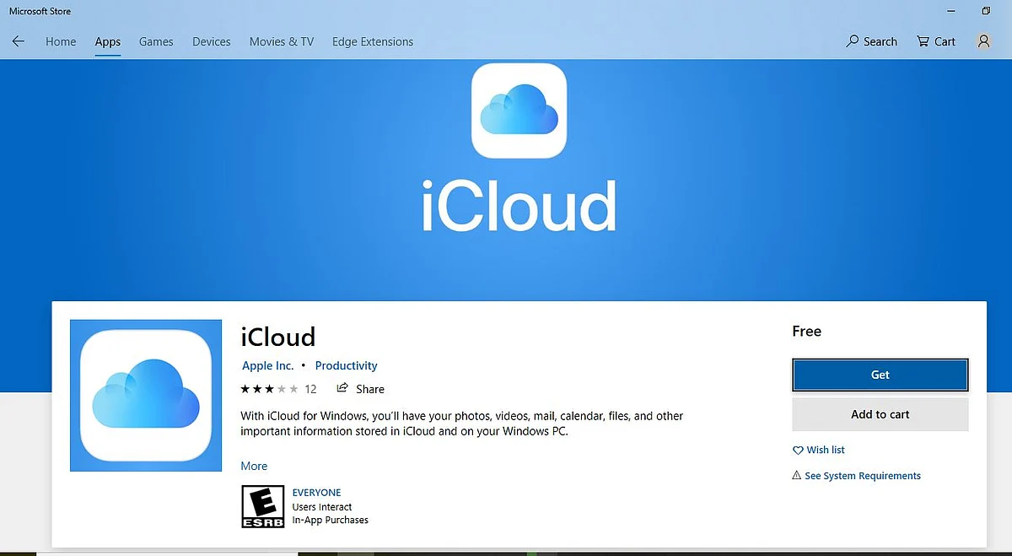
Task: Share the iCloud app
Action: (x=360, y=389)
